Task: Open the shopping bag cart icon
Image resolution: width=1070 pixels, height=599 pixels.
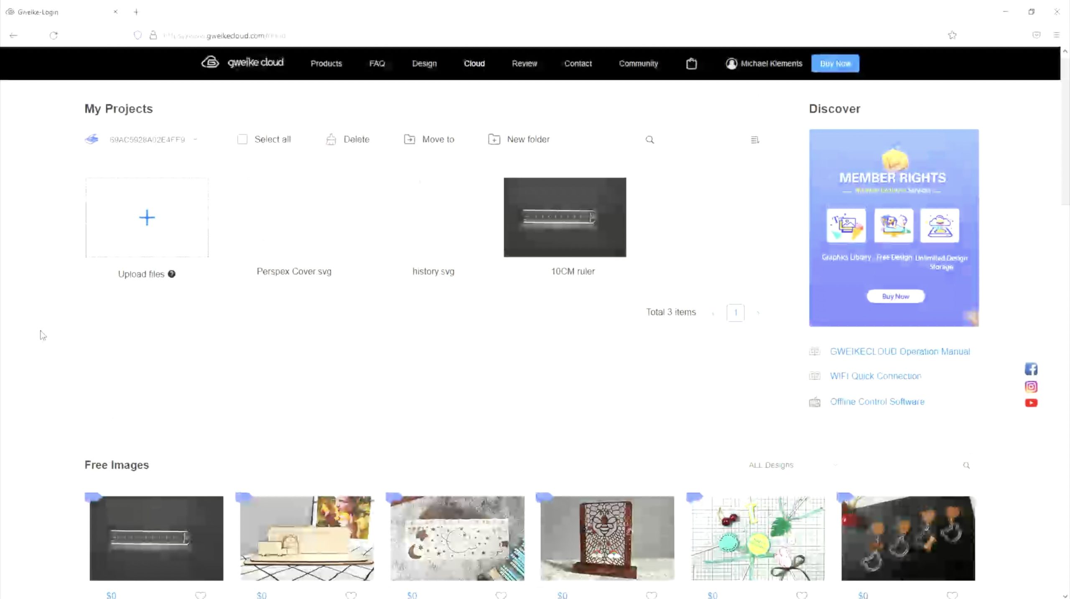Action: pyautogui.click(x=691, y=63)
